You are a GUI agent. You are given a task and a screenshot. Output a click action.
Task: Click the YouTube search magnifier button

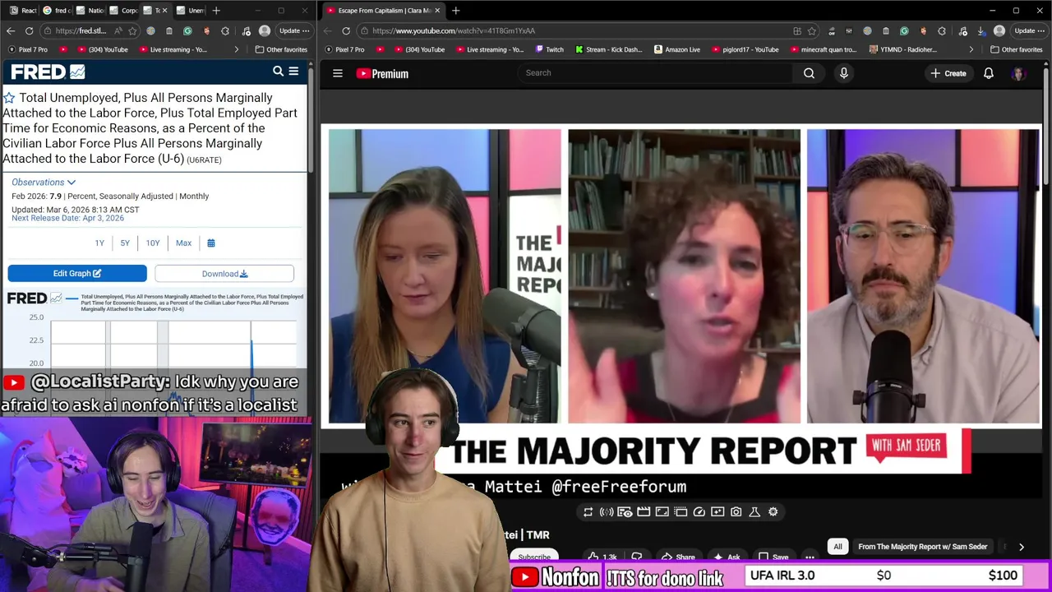coord(809,73)
